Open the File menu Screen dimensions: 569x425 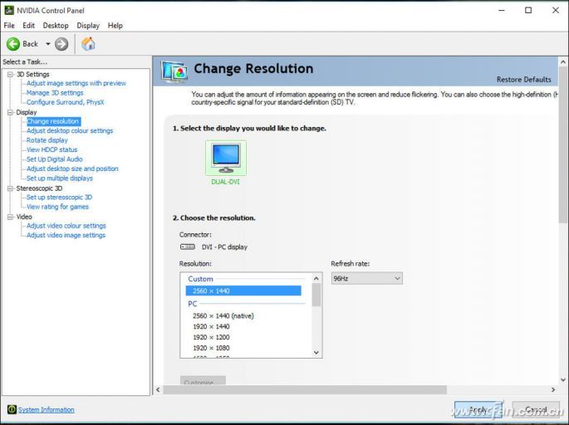pyautogui.click(x=9, y=26)
